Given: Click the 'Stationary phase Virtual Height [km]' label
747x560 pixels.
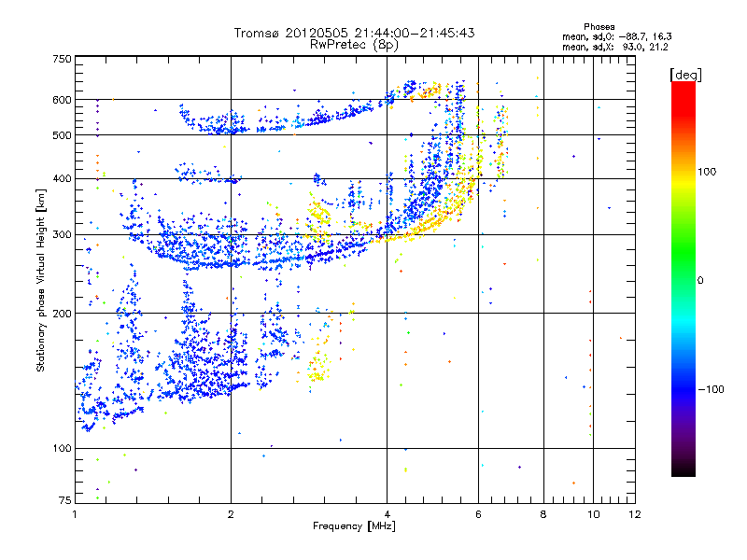Looking at the screenshot, I should tap(41, 280).
